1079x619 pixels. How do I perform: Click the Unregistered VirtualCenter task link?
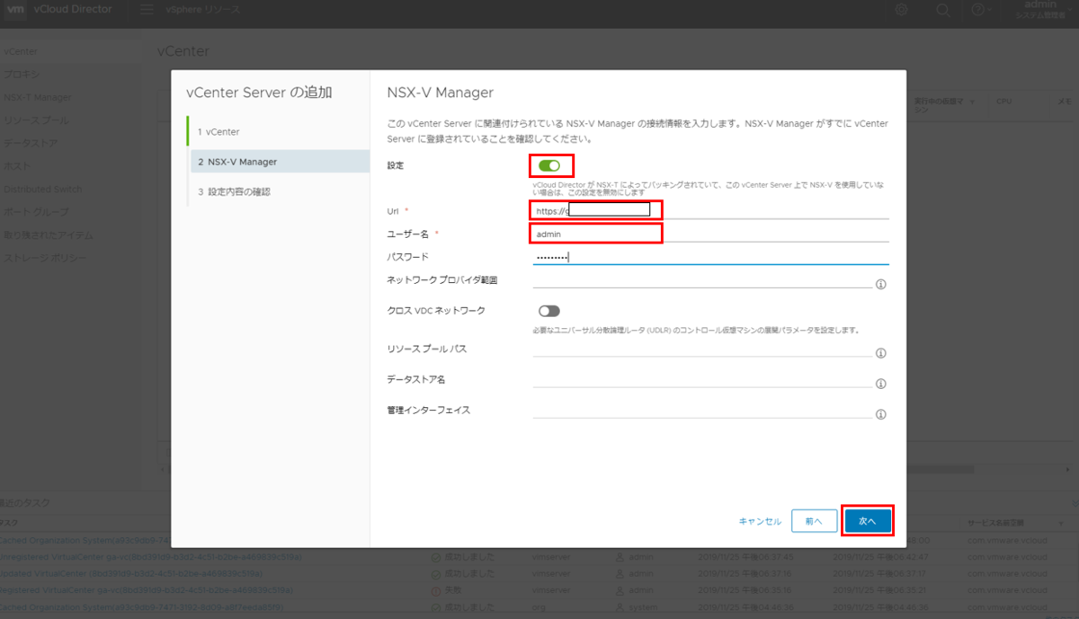151,557
